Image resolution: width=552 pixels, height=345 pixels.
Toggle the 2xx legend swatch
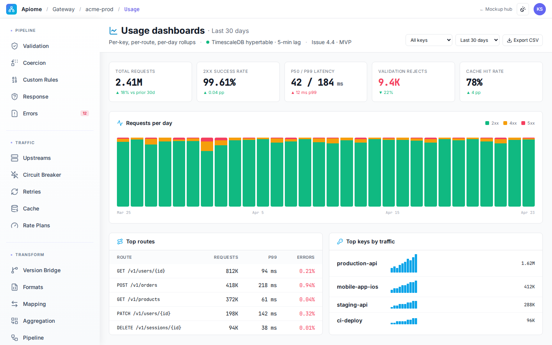coord(487,123)
